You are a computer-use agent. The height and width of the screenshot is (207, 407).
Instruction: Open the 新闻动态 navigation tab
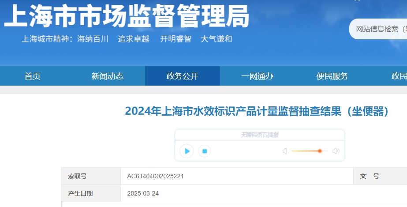pyautogui.click(x=108, y=76)
